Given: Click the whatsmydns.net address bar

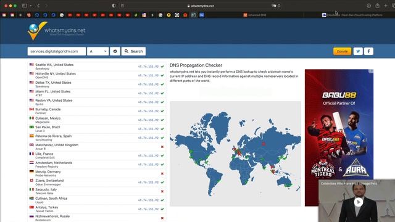Looking at the screenshot, I should (201, 6).
